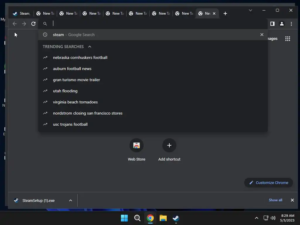Open the tab search dropdown arrow
Image resolution: width=300 pixels, height=225 pixels.
click(x=250, y=10)
